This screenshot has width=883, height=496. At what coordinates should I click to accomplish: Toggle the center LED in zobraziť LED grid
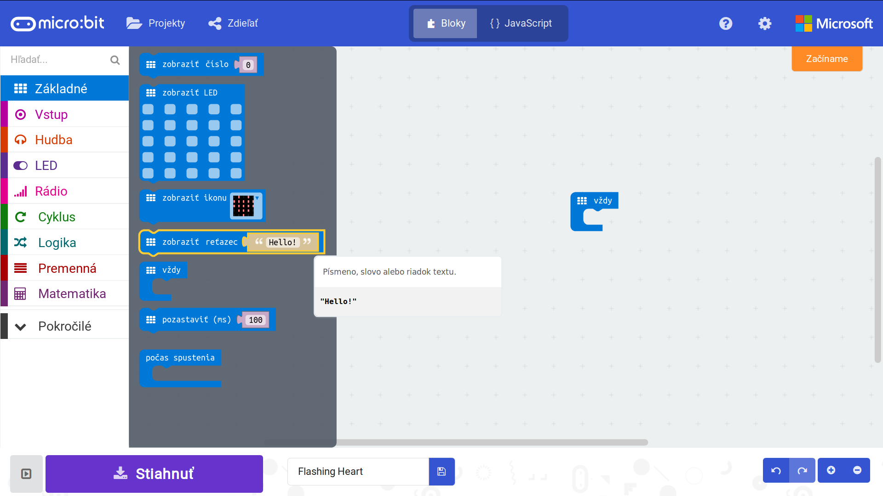click(192, 141)
